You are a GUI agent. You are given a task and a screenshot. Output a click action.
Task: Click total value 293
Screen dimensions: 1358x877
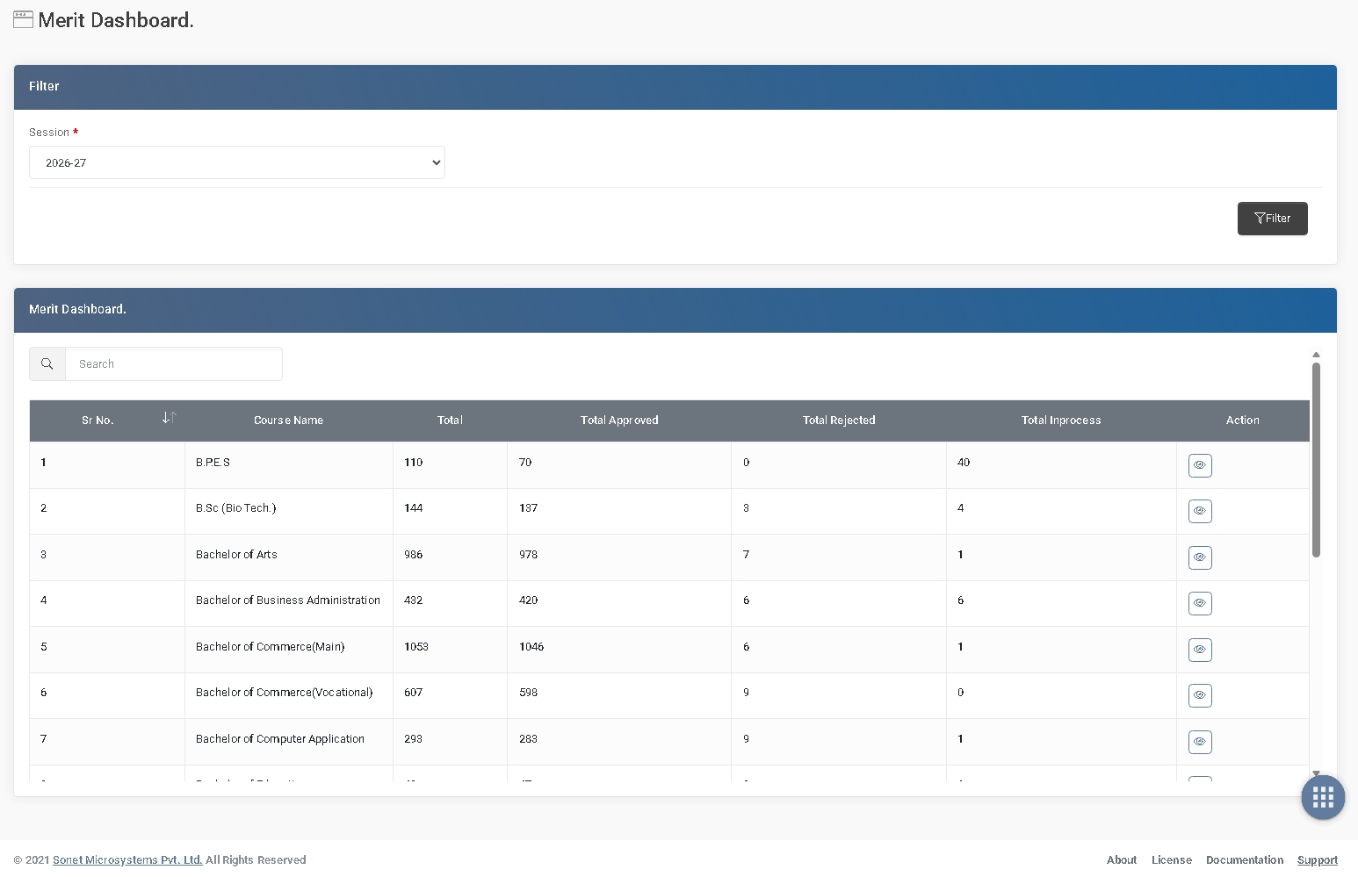tap(414, 739)
